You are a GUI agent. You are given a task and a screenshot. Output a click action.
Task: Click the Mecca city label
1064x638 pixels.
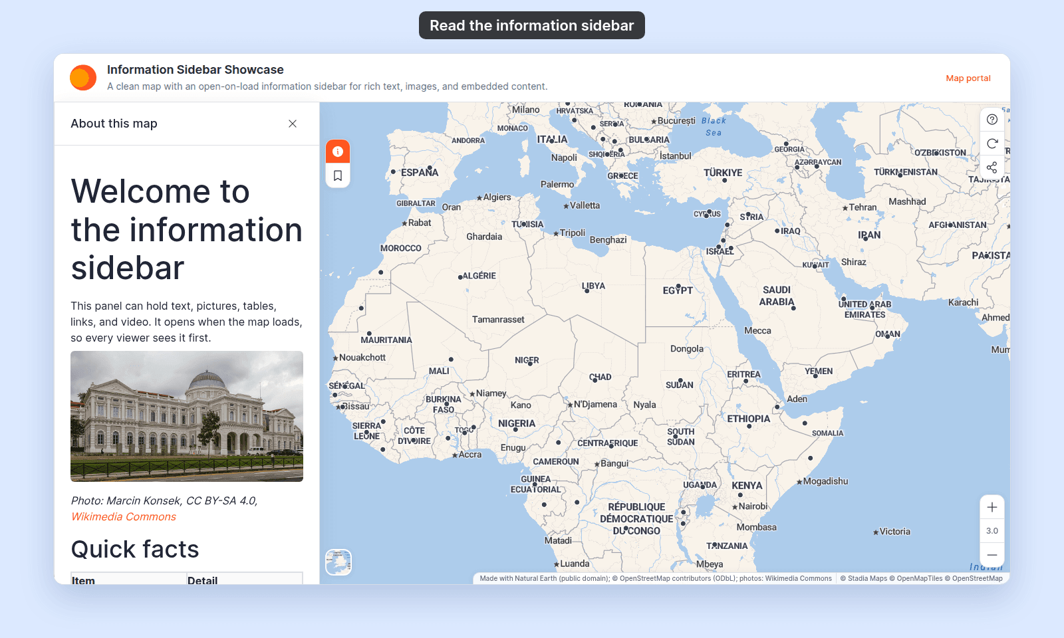coord(757,330)
